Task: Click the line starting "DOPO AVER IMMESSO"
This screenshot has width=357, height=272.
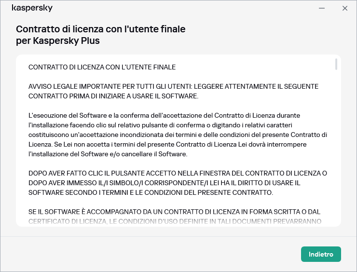Action: point(165,183)
